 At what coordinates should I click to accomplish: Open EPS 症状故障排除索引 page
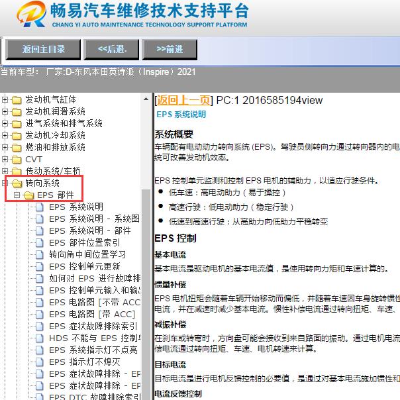93,326
